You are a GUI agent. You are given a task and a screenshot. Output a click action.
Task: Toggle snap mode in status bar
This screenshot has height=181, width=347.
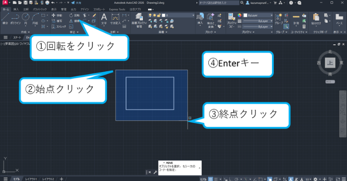point(216,179)
